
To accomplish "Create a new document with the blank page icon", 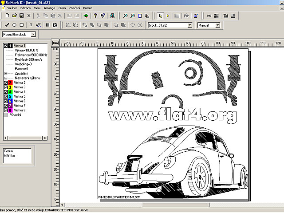I will click(7, 16).
